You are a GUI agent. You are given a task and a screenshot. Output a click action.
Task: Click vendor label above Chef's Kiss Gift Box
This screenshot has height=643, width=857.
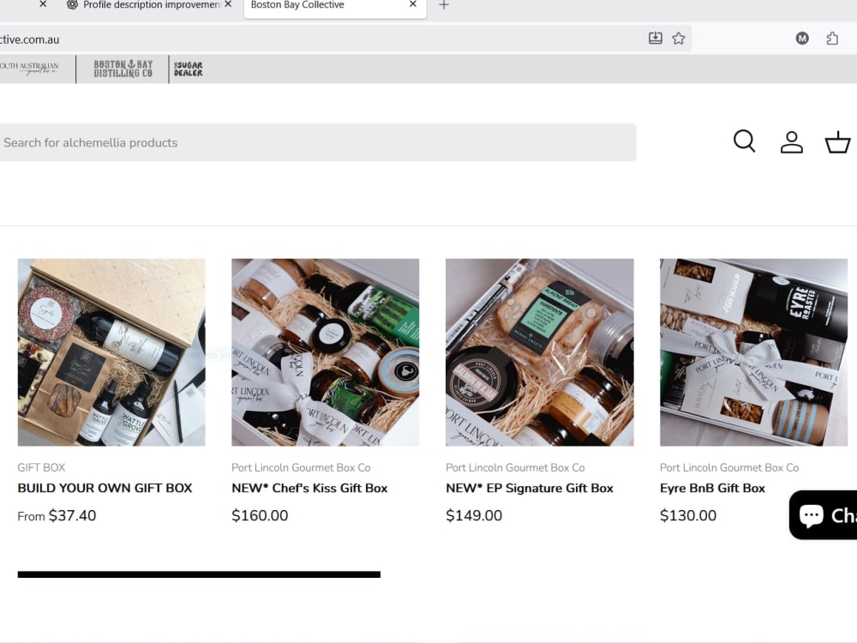(301, 467)
